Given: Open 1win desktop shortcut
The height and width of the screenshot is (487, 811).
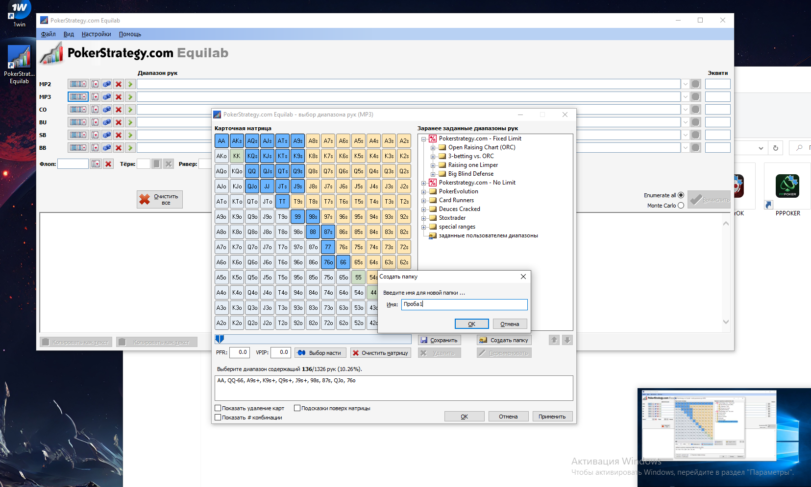Looking at the screenshot, I should [19, 14].
